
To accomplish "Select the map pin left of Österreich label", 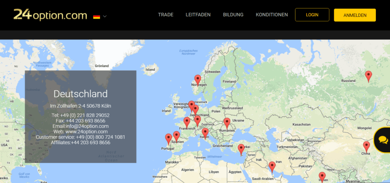I will 197,121.
